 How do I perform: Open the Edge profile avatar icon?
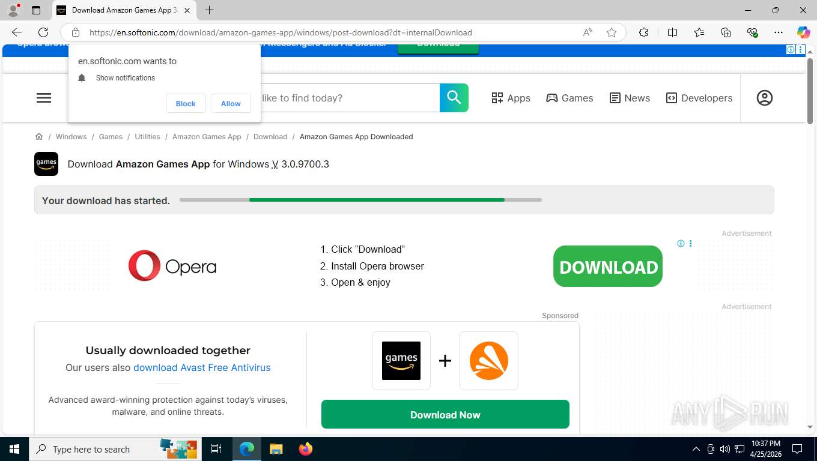[13, 10]
